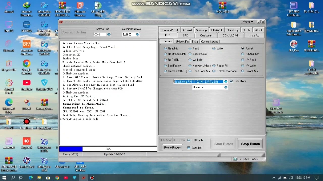Image resolution: width=323 pixels, height=181 pixels.
Task: Expand the Boot(Nokia RM-1110) selection dropdown
Action: (x=226, y=81)
